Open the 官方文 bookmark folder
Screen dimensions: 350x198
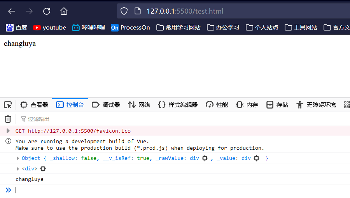(x=337, y=28)
